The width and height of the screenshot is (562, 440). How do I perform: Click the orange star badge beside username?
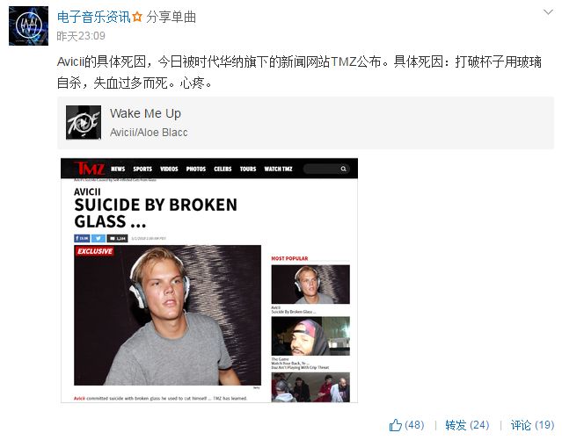point(137,17)
